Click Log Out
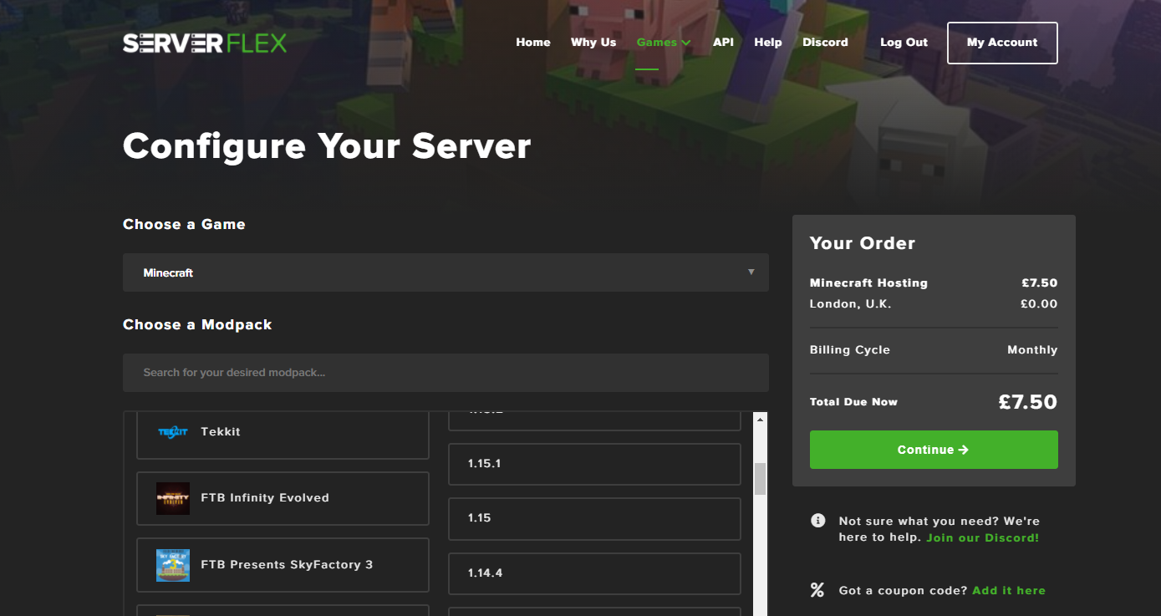The image size is (1161, 616). 904,43
